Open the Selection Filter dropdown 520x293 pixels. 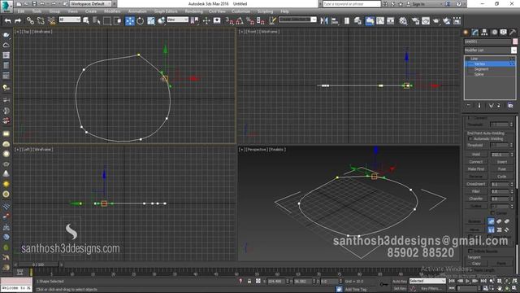coord(70,20)
